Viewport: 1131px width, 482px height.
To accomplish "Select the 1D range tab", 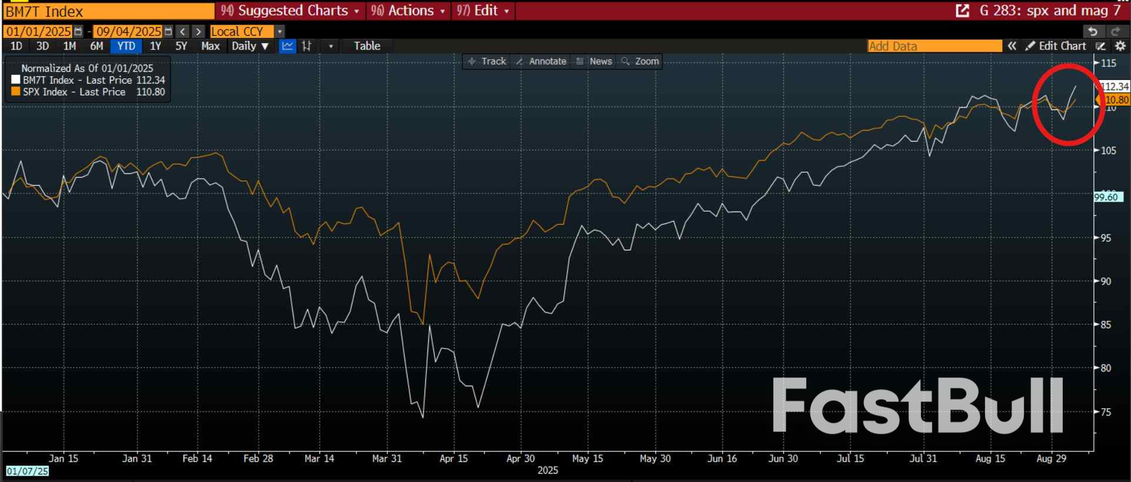I will click(16, 46).
